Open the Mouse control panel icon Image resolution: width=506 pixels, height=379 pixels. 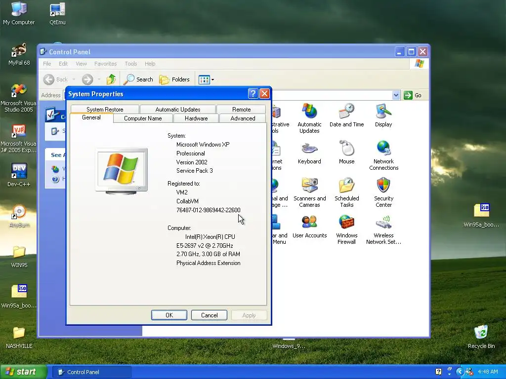pos(346,152)
